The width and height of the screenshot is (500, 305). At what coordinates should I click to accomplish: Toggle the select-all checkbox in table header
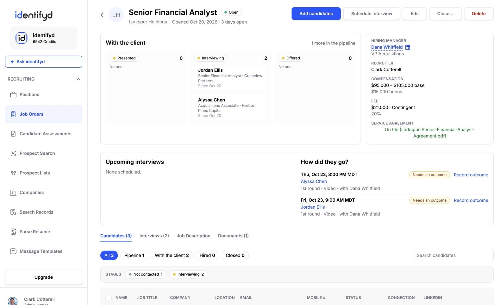pos(109,297)
